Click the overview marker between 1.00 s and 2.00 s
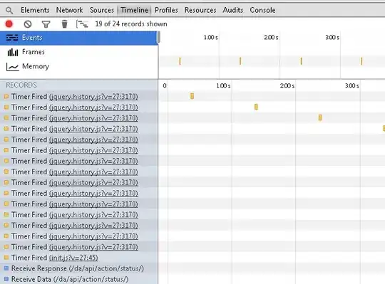 point(240,61)
